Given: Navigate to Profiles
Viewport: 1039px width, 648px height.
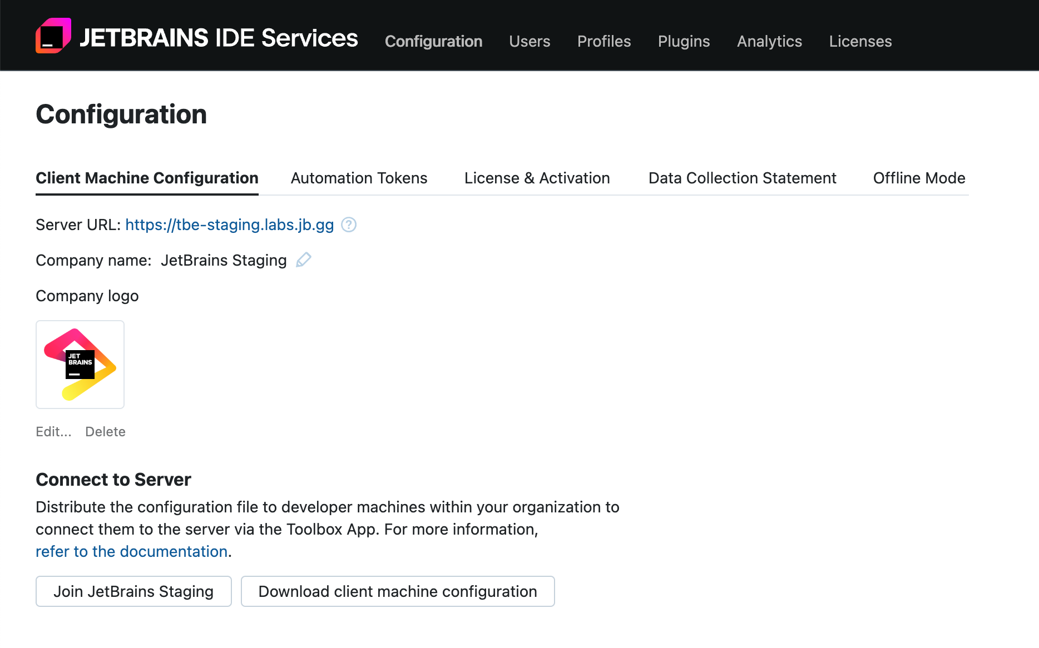Looking at the screenshot, I should [603, 41].
